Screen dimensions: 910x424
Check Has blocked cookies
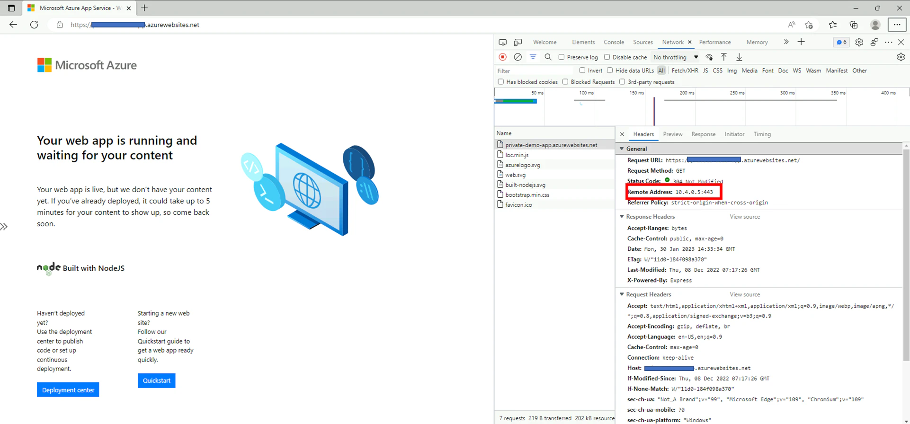tap(501, 82)
